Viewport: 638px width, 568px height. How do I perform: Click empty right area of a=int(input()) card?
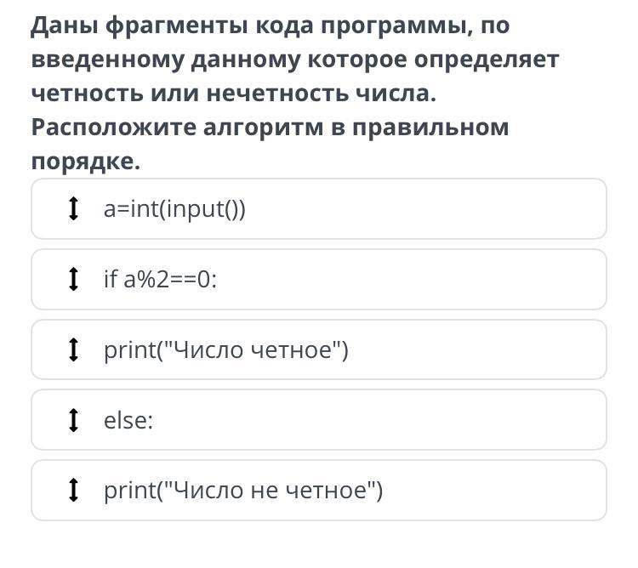tap(468, 209)
